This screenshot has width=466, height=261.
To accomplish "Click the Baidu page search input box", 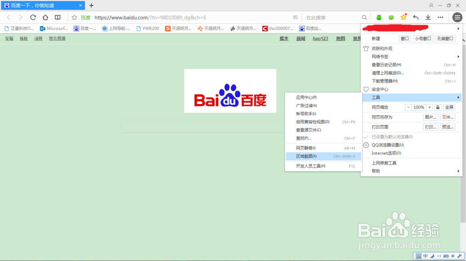I will click(x=203, y=126).
